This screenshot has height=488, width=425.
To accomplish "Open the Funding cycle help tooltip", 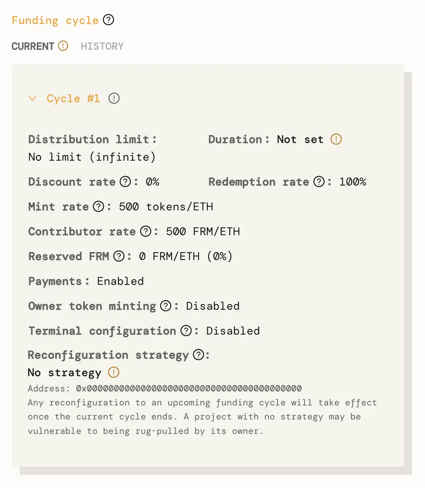I will pos(108,20).
